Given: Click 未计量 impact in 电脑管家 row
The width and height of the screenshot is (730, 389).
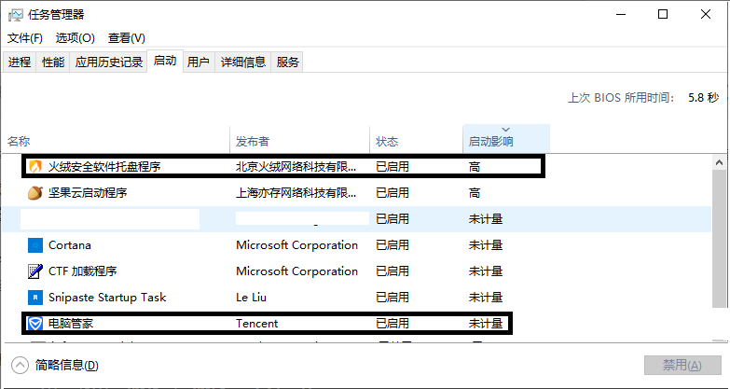Looking at the screenshot, I should click(x=486, y=324).
